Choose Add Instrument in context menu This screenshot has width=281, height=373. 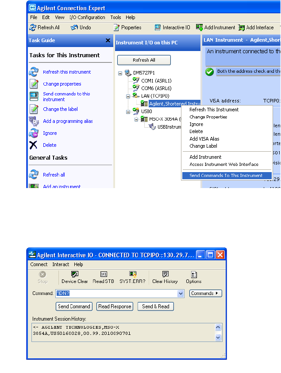coord(227,157)
